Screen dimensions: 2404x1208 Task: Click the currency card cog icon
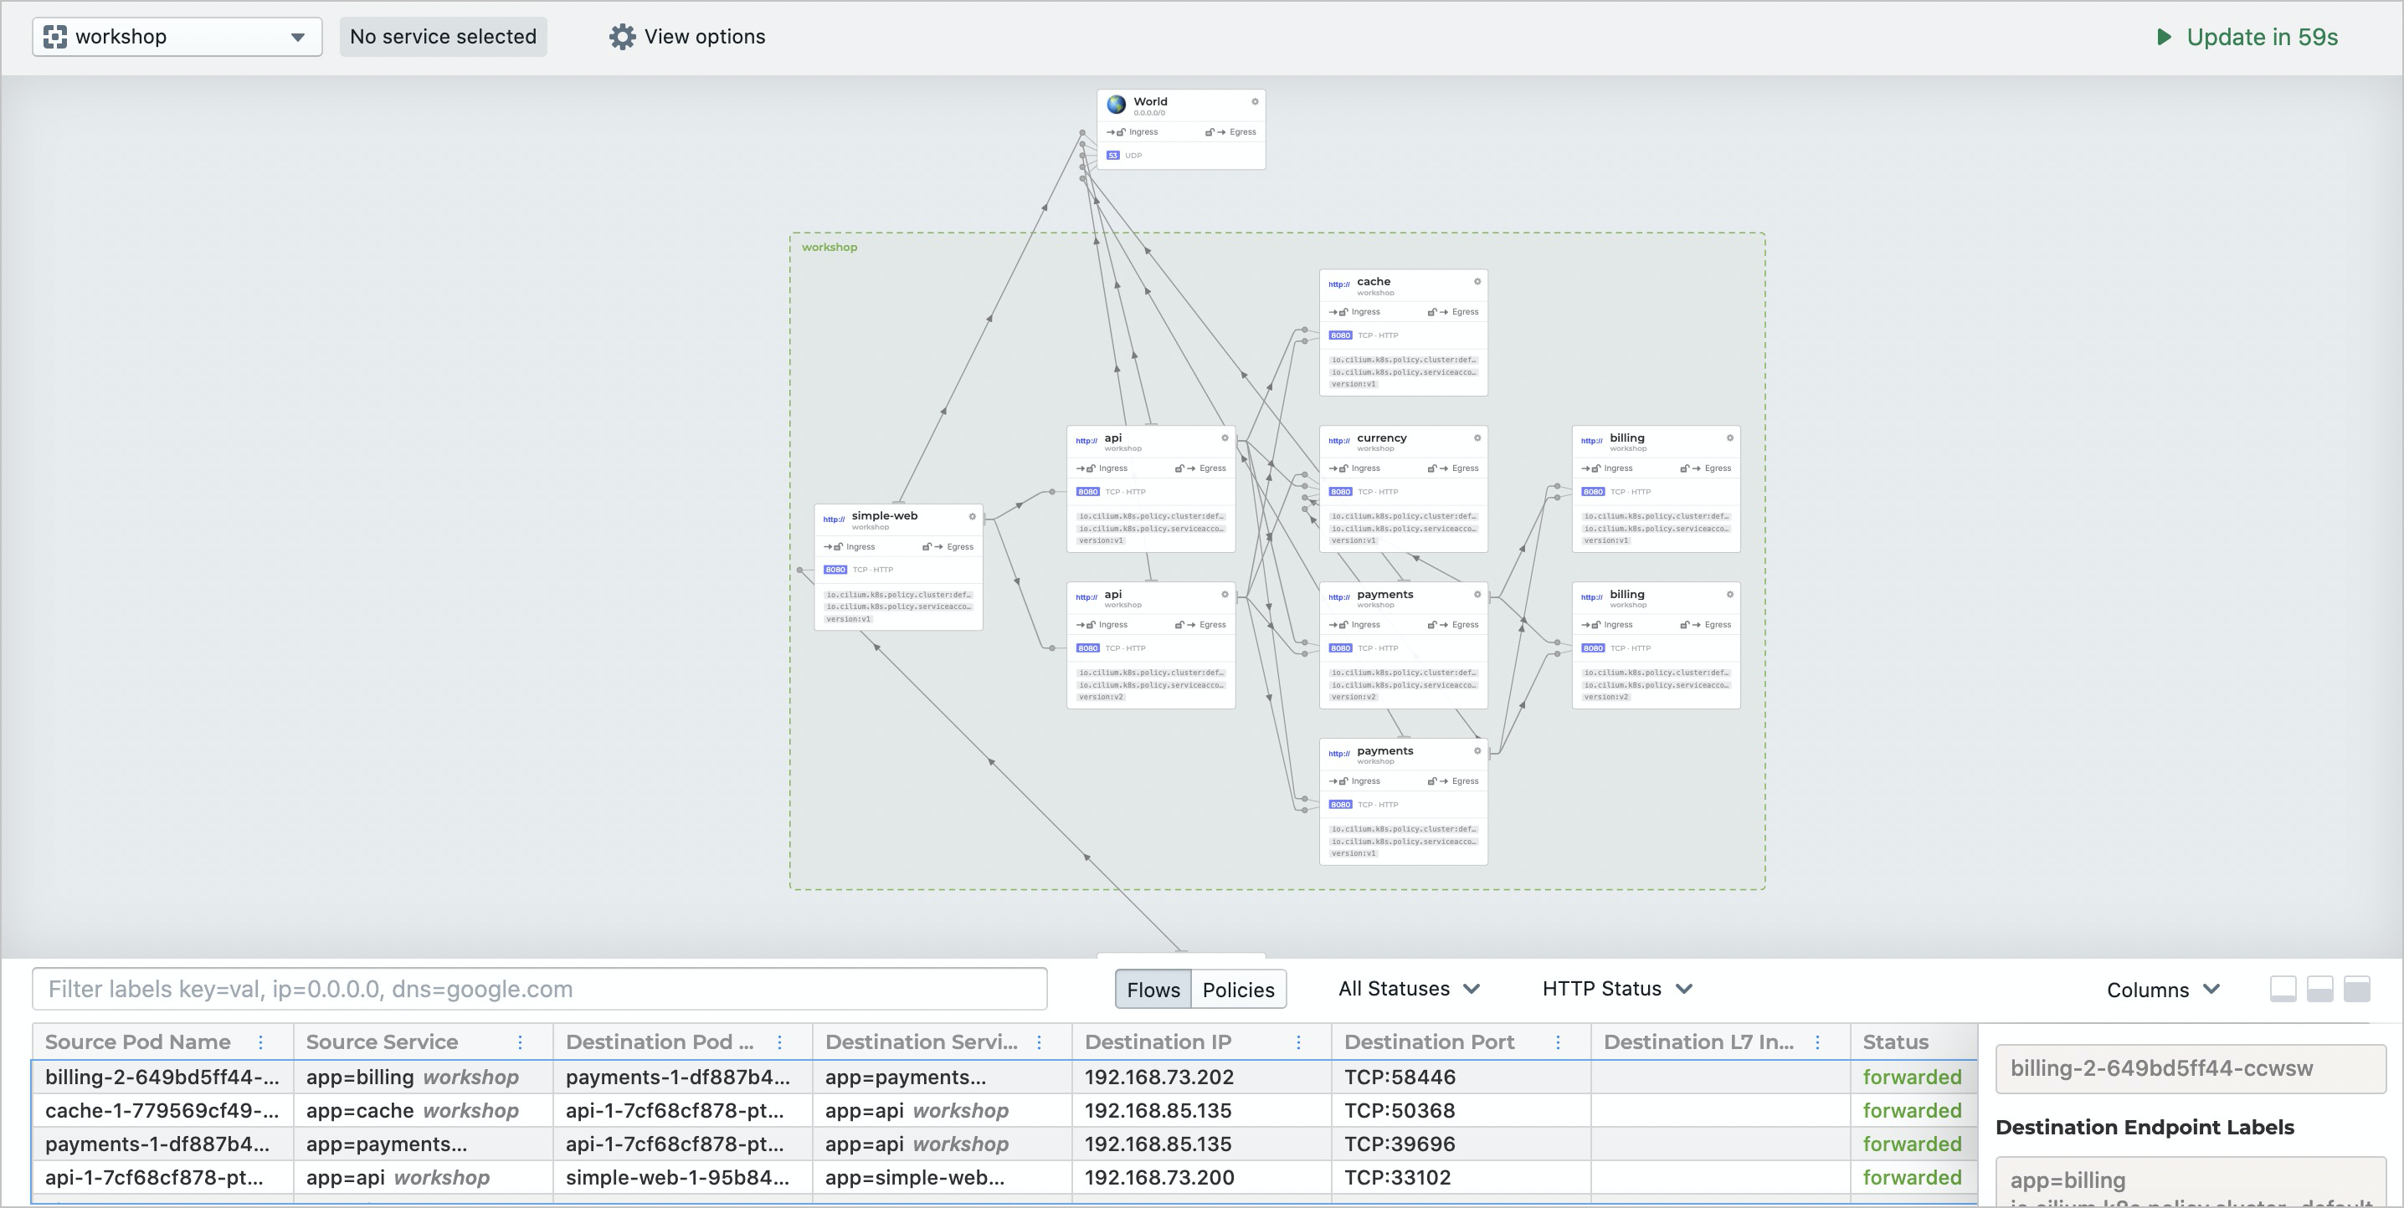pyautogui.click(x=1477, y=438)
